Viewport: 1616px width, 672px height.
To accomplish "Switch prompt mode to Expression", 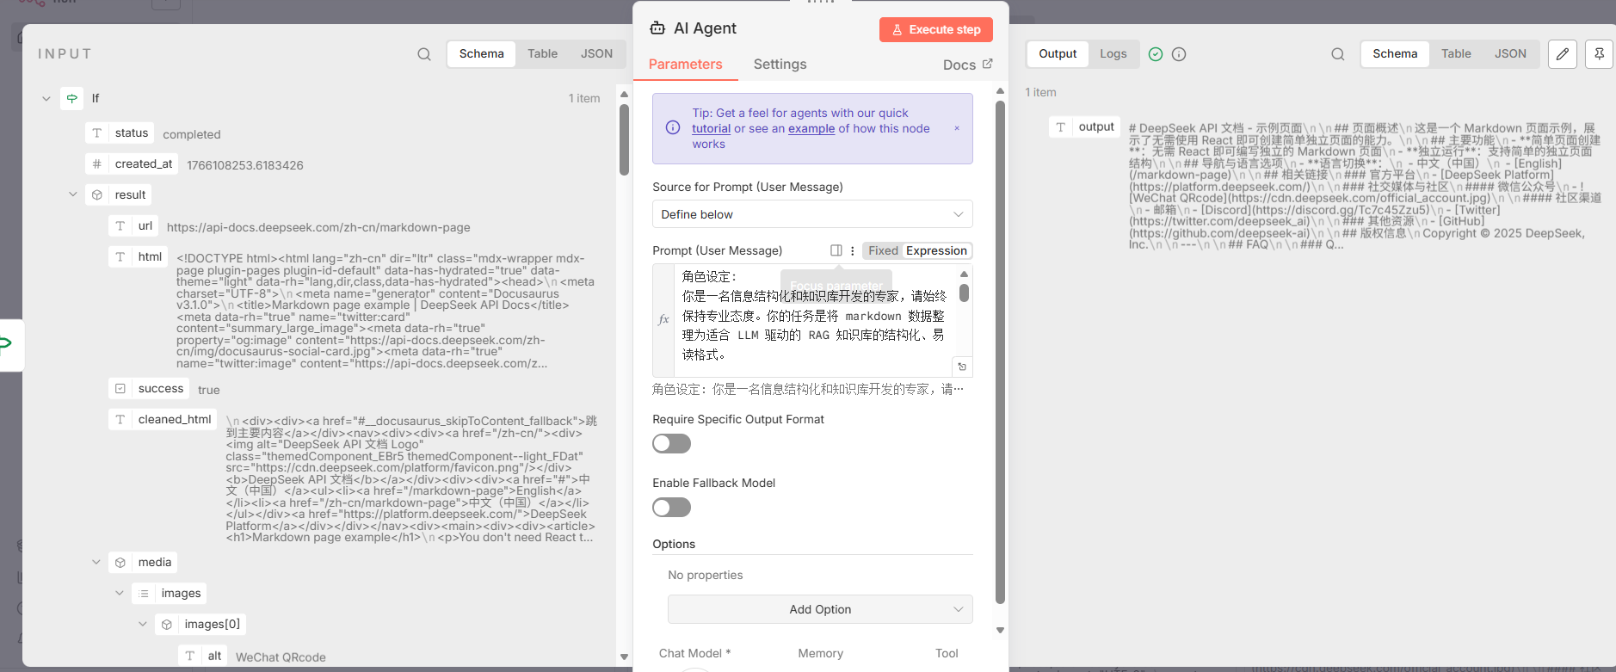I will point(936,250).
